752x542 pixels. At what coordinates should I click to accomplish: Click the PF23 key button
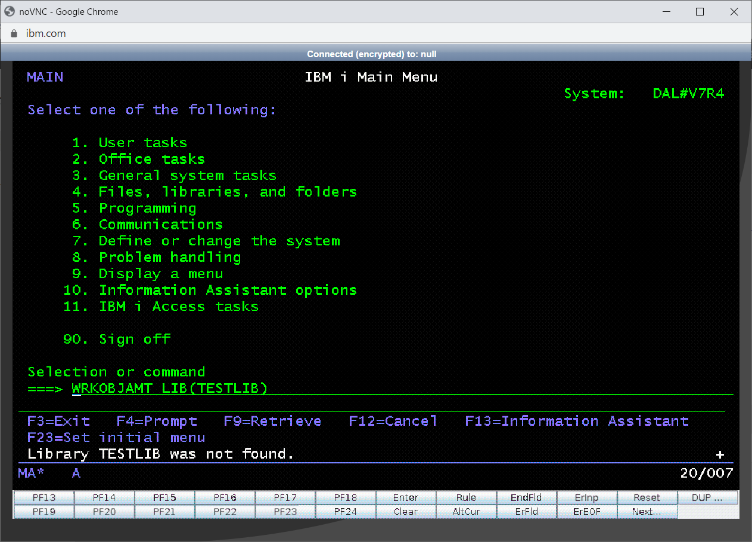(x=285, y=512)
